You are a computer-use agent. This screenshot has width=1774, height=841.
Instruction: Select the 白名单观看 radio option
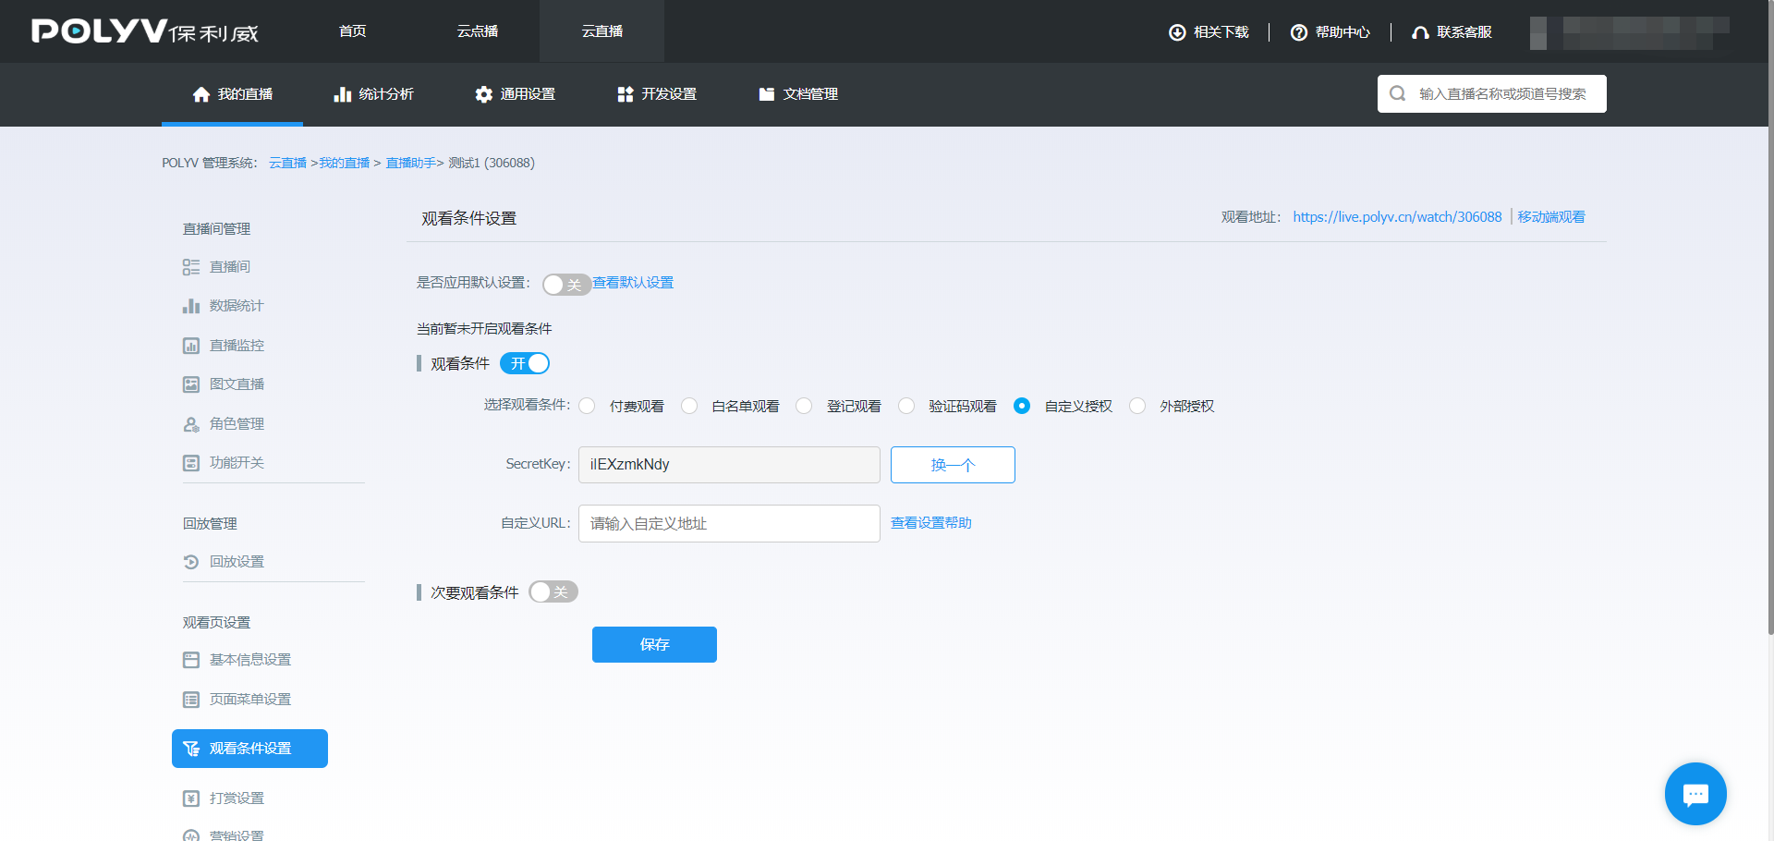pyautogui.click(x=689, y=406)
